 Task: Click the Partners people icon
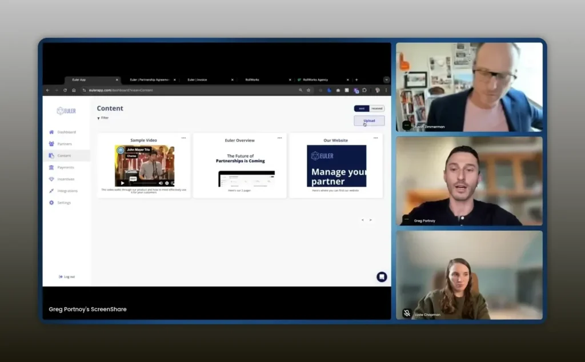click(x=51, y=144)
